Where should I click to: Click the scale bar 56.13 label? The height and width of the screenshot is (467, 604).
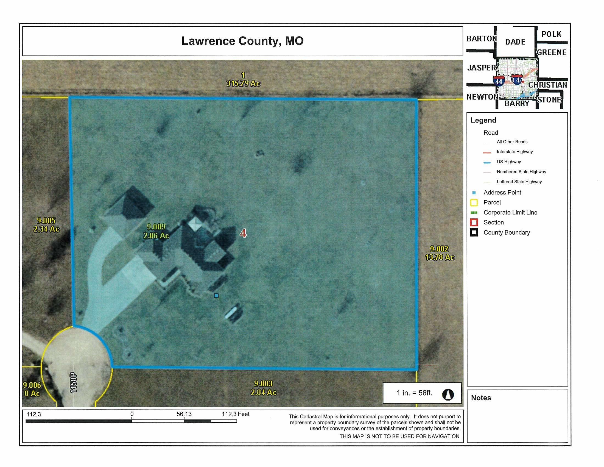[184, 414]
